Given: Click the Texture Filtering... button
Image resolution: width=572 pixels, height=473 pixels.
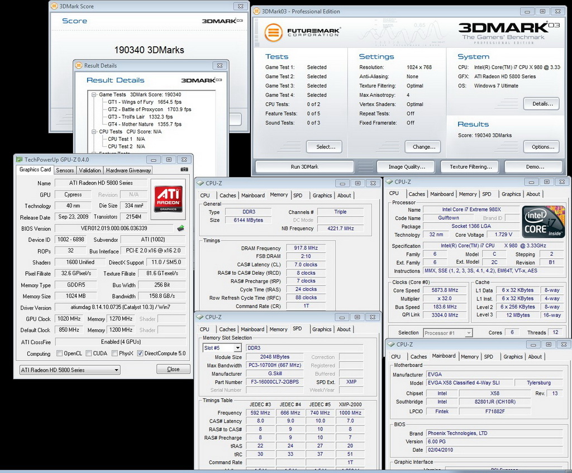Looking at the screenshot, I should (x=470, y=166).
